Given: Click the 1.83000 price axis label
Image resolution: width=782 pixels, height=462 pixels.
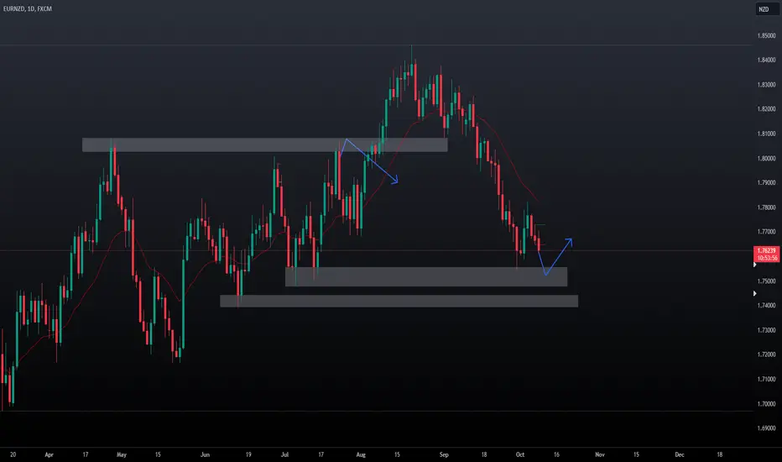Looking at the screenshot, I should [x=767, y=85].
